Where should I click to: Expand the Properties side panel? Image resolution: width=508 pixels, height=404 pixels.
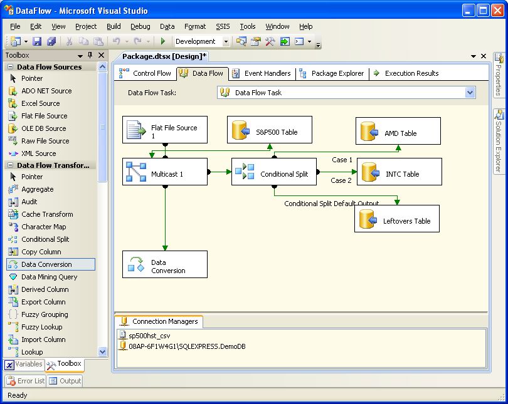coord(499,75)
